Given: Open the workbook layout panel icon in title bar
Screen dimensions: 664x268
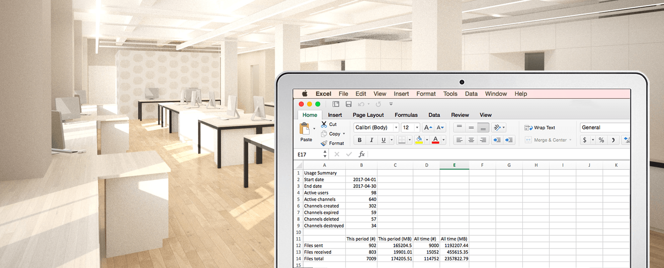Looking at the screenshot, I should click(x=336, y=104).
